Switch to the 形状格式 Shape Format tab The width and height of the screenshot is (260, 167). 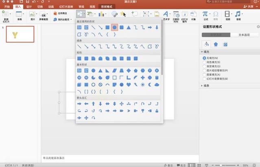tap(107, 7)
